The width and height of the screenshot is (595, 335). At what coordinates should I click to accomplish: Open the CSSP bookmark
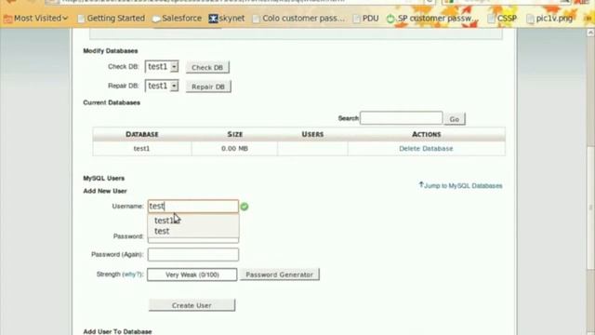(x=502, y=19)
